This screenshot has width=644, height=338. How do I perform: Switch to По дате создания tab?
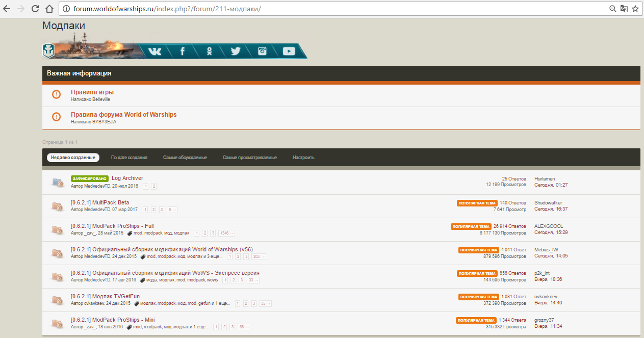click(x=129, y=158)
